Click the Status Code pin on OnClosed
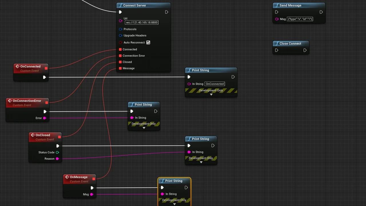The height and width of the screenshot is (206, 366). coord(57,152)
